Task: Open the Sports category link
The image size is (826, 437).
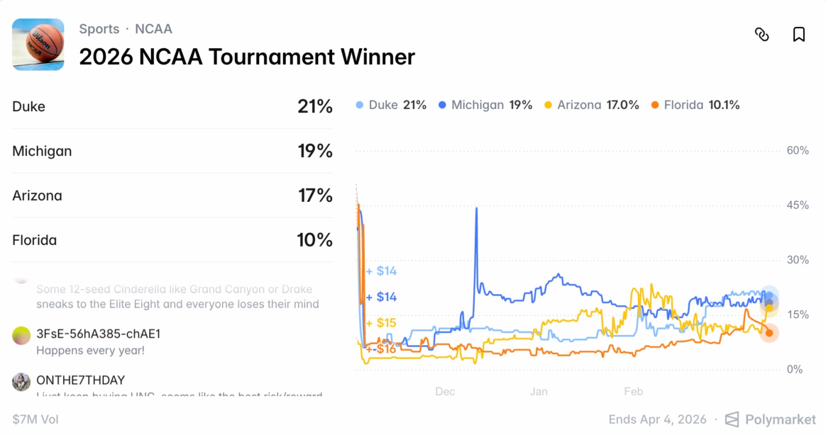Action: click(99, 29)
